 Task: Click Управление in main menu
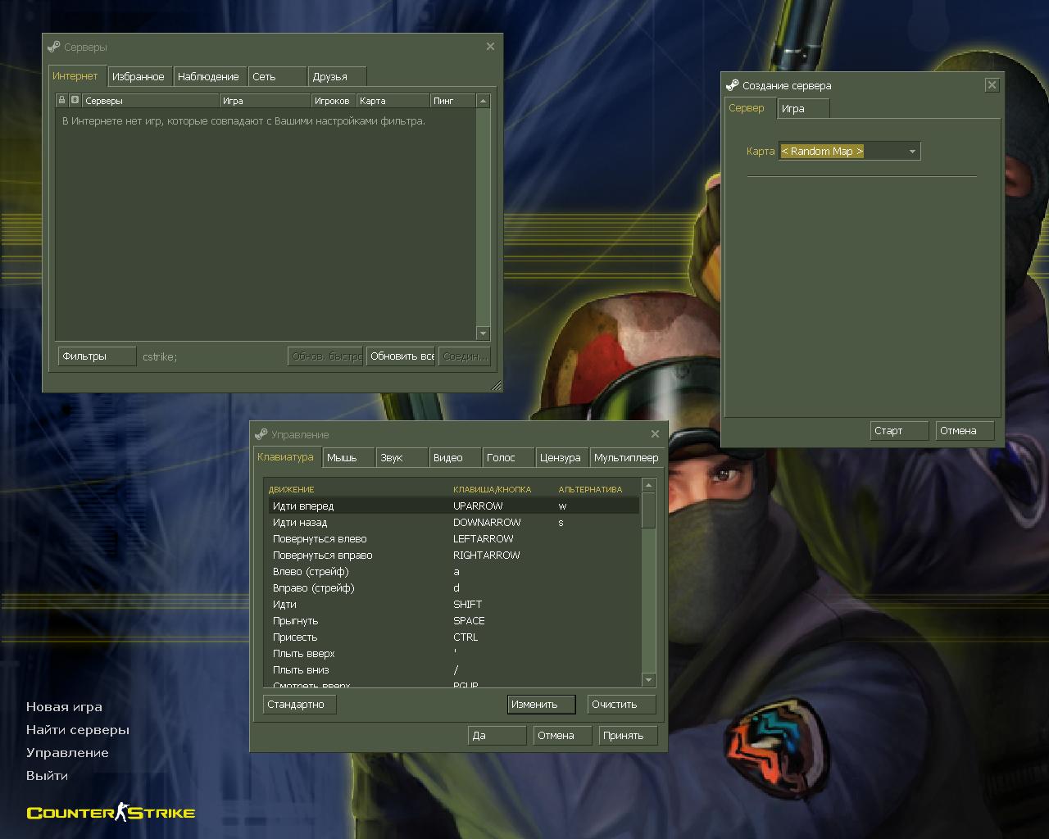click(x=67, y=752)
